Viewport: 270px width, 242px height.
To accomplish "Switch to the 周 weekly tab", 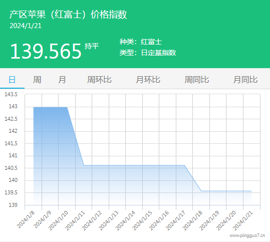I will point(37,80).
